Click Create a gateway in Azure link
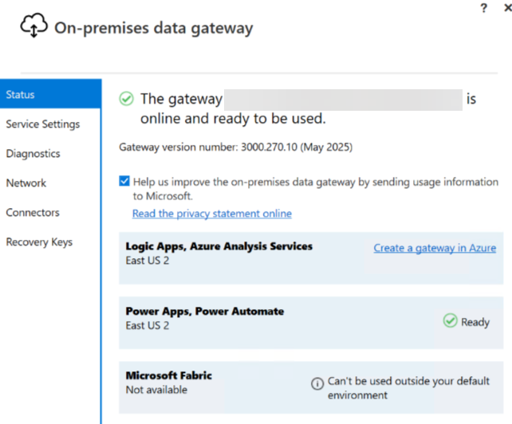 (435, 248)
